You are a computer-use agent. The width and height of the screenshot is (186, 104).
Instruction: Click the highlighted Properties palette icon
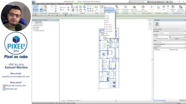(x=41, y=10)
